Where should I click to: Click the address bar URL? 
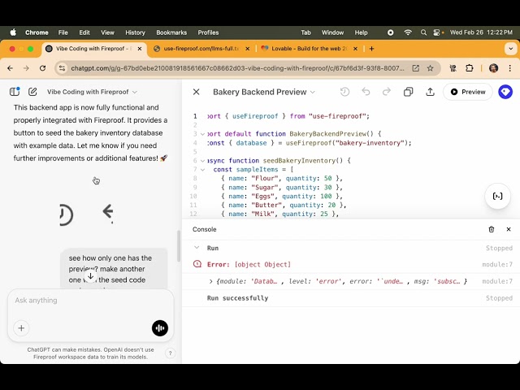pos(237,68)
